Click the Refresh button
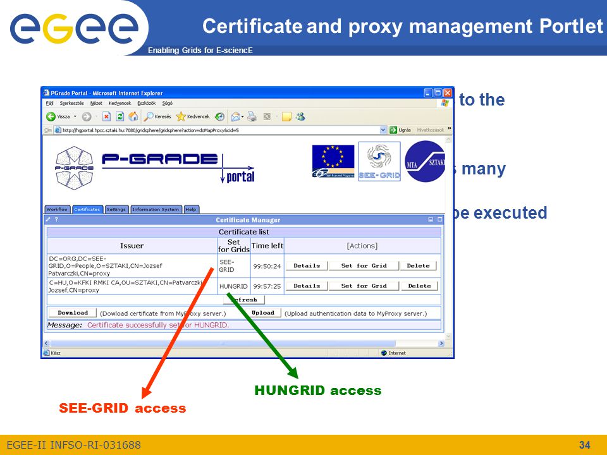The width and height of the screenshot is (607, 455). [x=244, y=300]
